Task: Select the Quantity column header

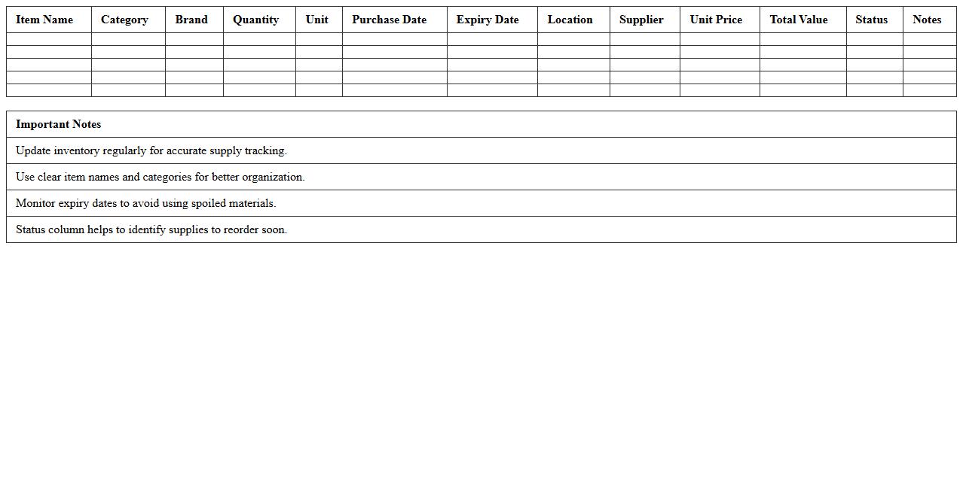Action: point(255,20)
